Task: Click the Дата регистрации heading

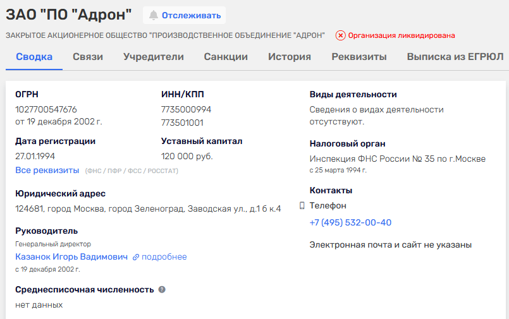Action: 55,141
